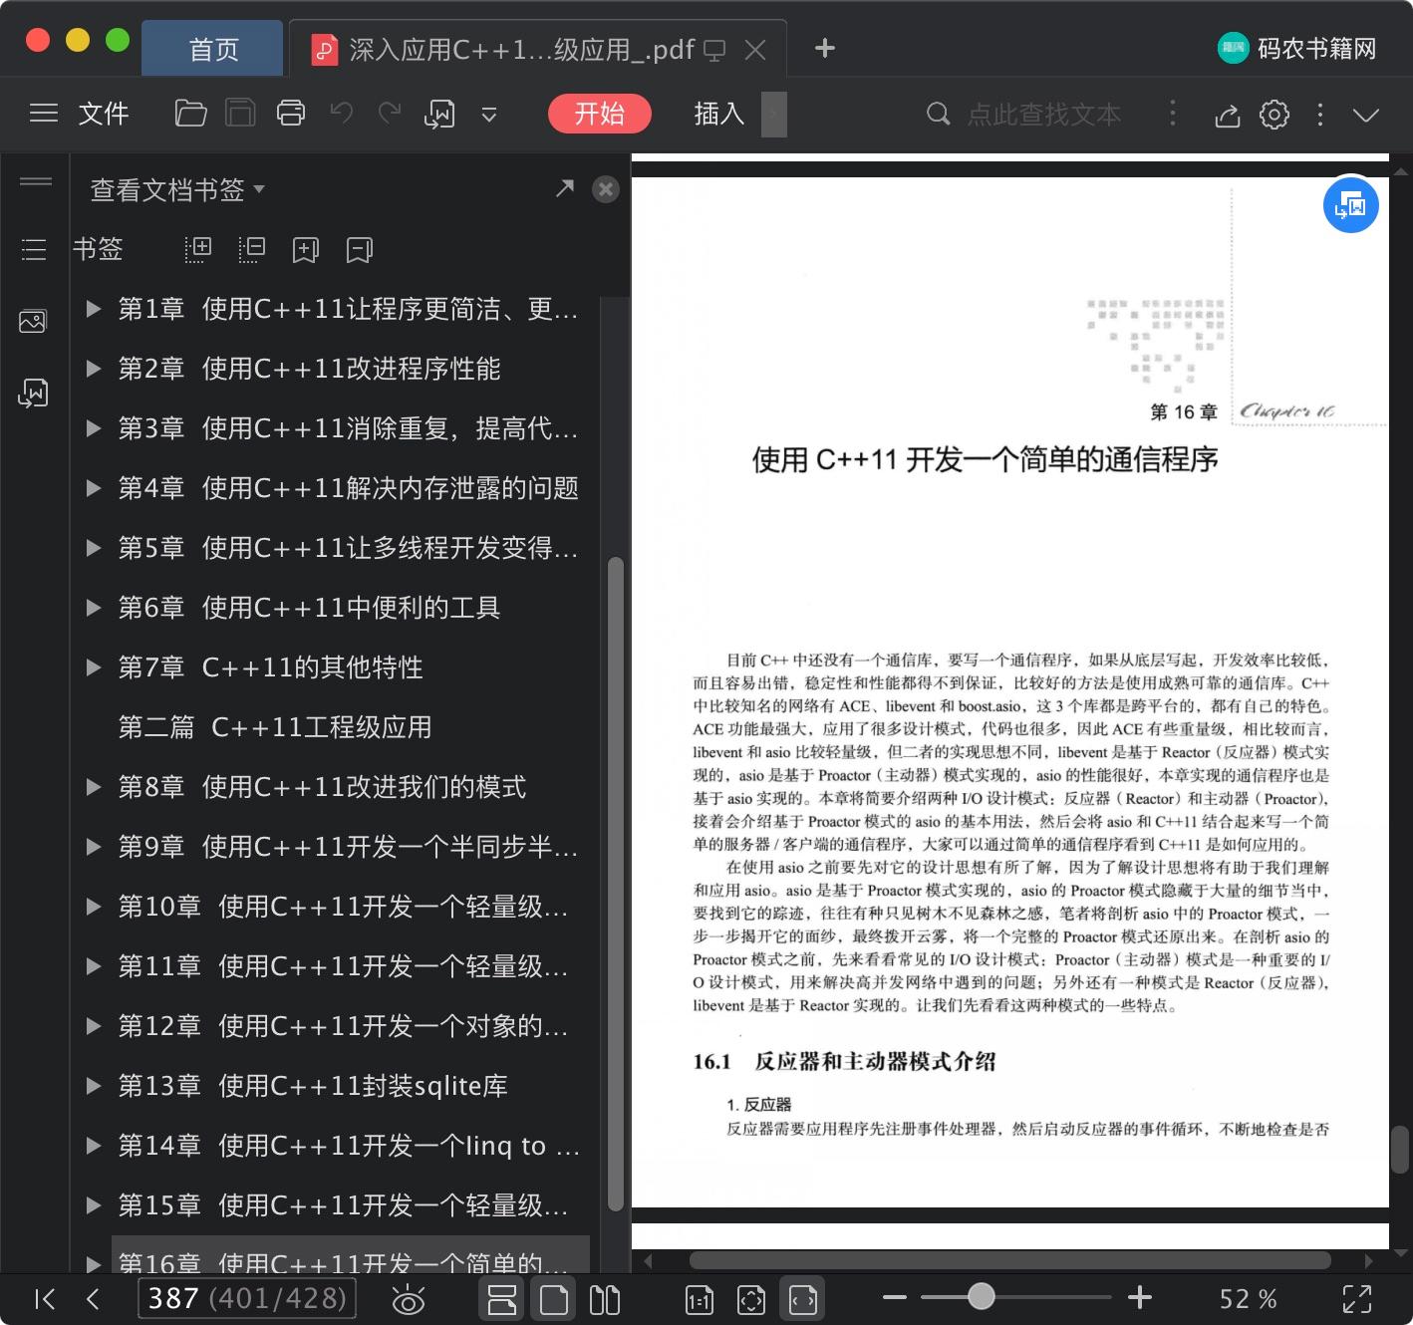The width and height of the screenshot is (1413, 1325).
Task: Open 第15章 使用C++11开发一个轻量级 bookmark
Action: [344, 1205]
